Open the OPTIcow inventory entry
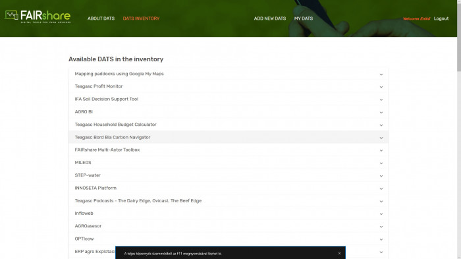Viewport: 461px width, 259px height. [229, 239]
